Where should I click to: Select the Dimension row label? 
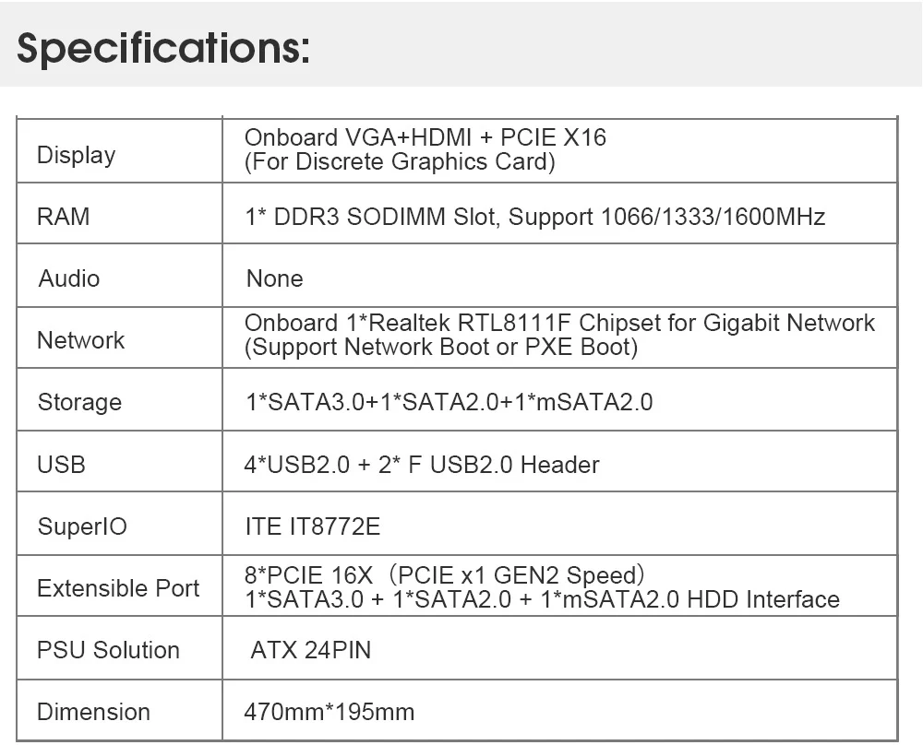pyautogui.click(x=93, y=712)
